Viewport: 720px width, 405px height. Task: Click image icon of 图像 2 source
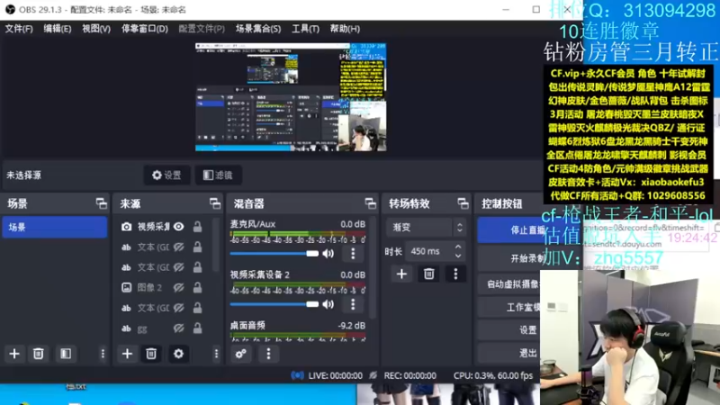[126, 287]
